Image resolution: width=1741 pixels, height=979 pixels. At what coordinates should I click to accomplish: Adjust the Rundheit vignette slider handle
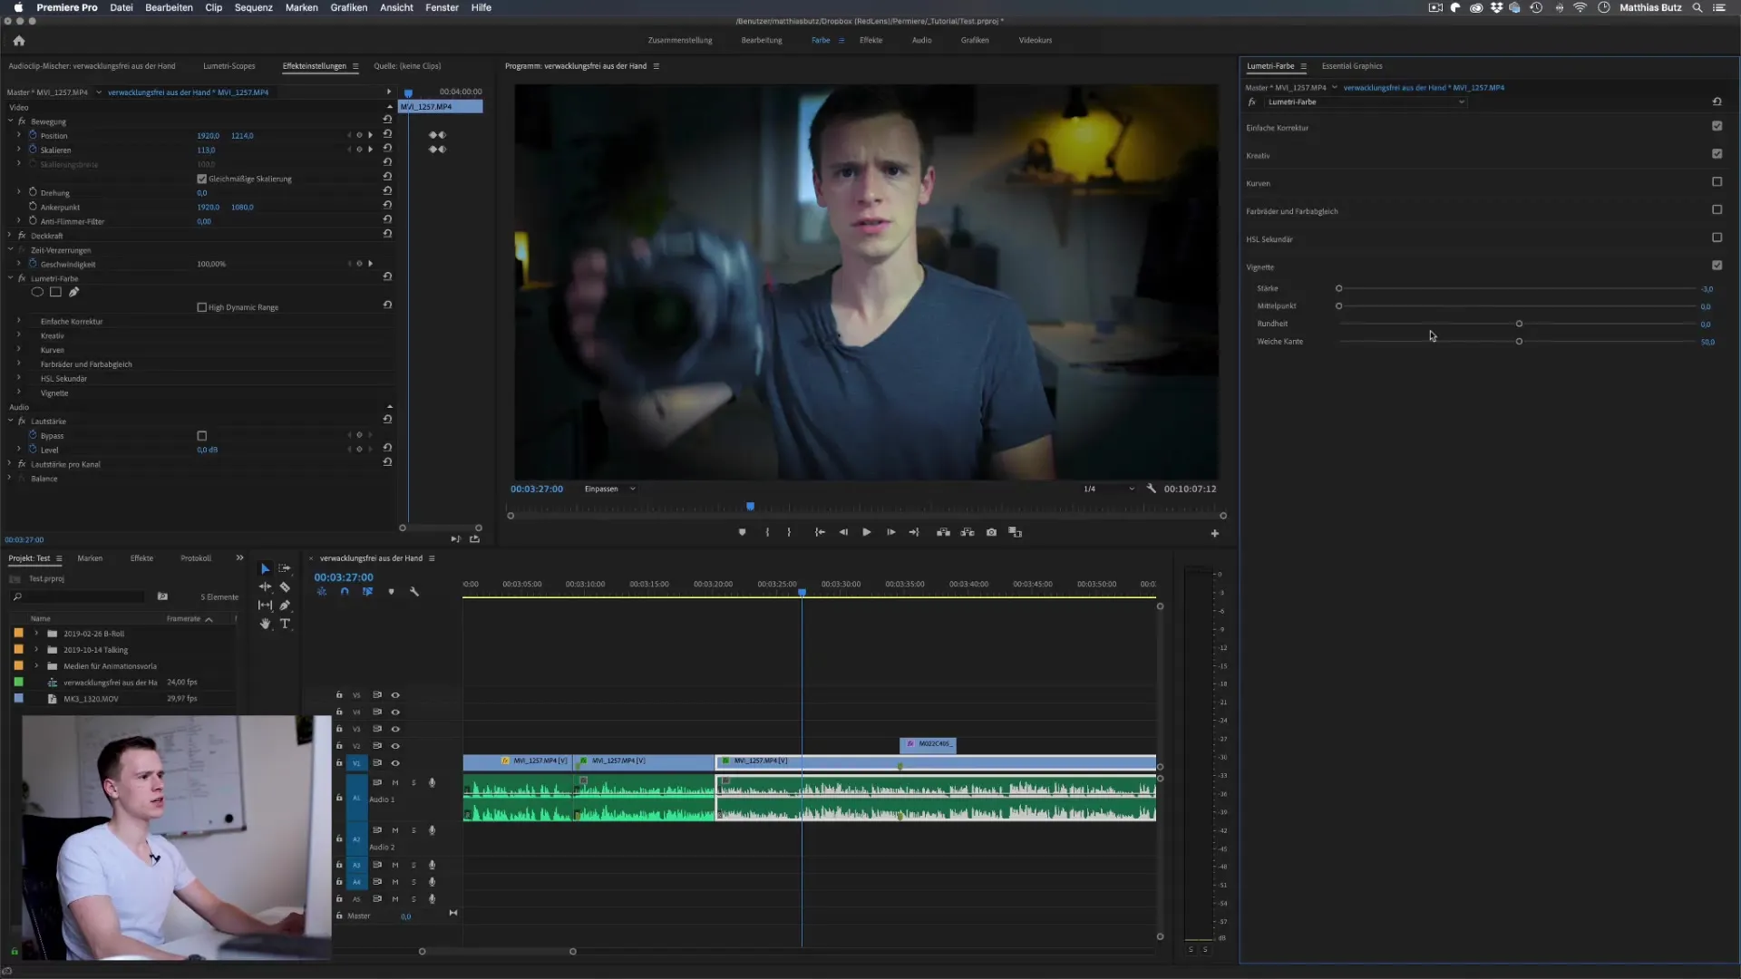tap(1519, 324)
